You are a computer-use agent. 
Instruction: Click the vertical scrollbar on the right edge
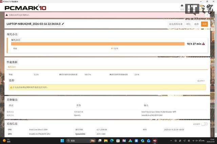click(216, 73)
